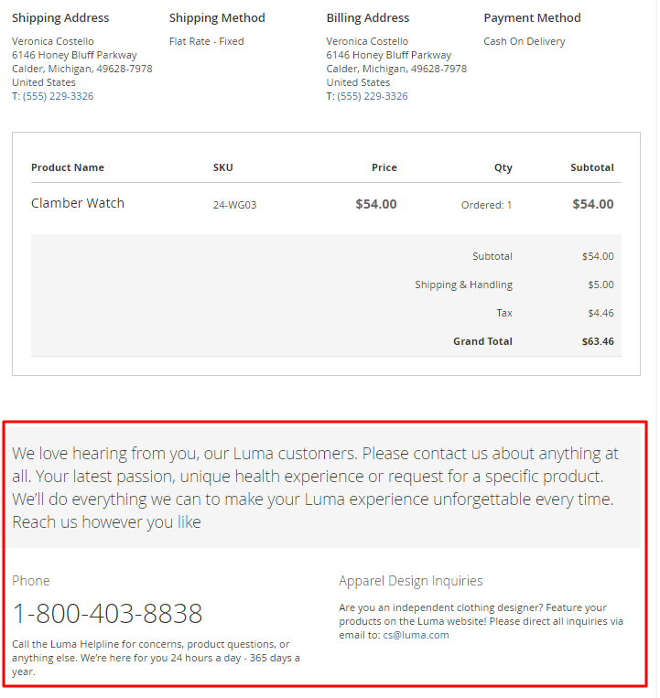
Task: Click the Cash On Delivery payment text
Action: [x=525, y=41]
